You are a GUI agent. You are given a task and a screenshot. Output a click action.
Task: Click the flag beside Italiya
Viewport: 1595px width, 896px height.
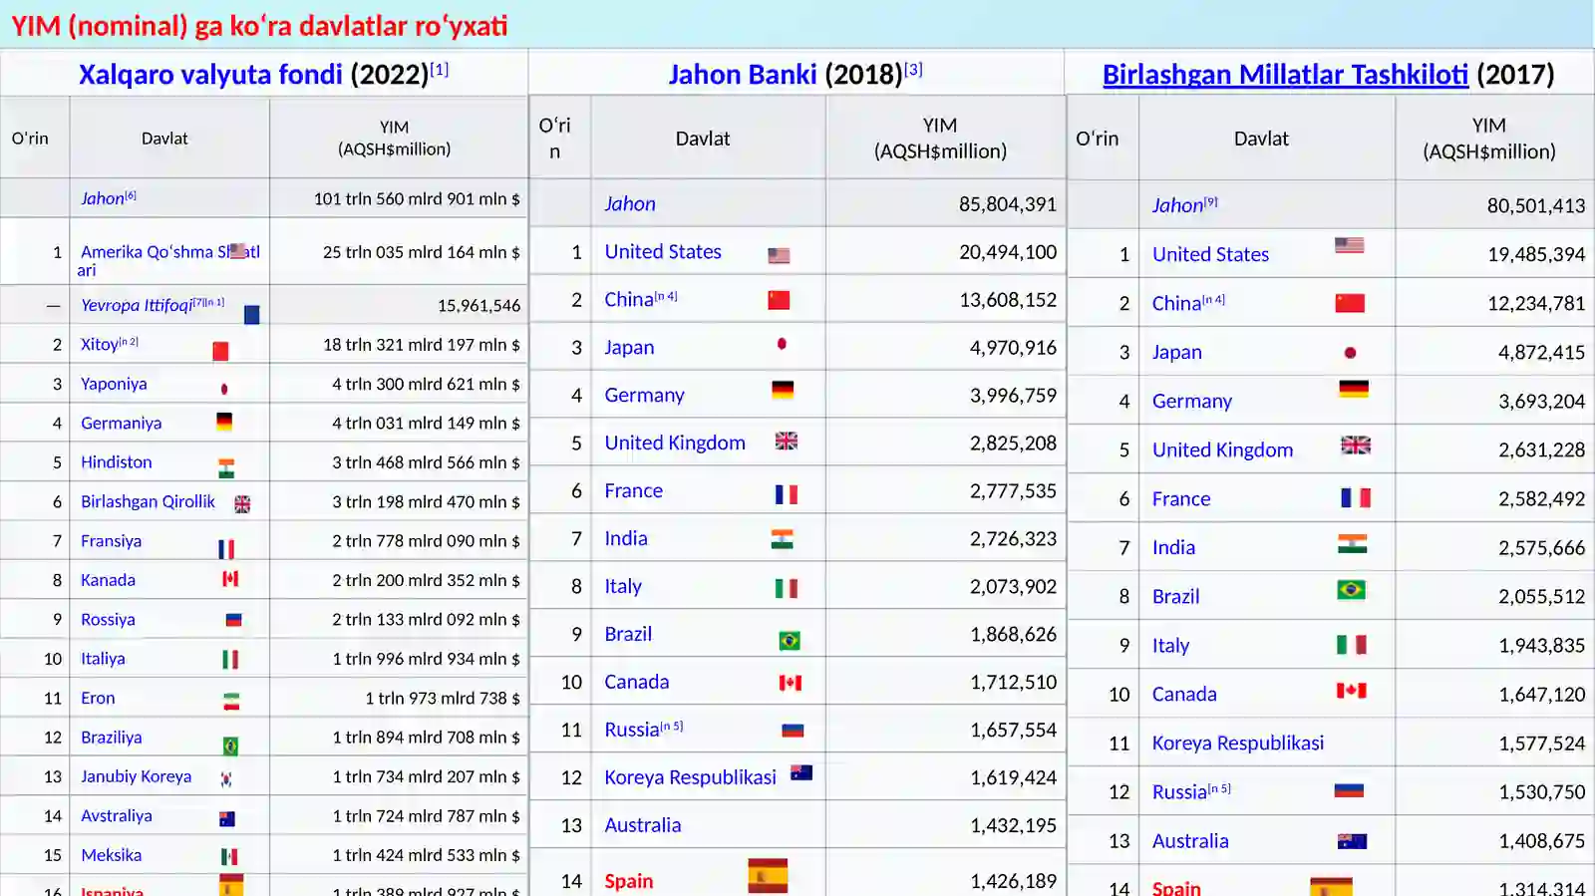pyautogui.click(x=230, y=659)
